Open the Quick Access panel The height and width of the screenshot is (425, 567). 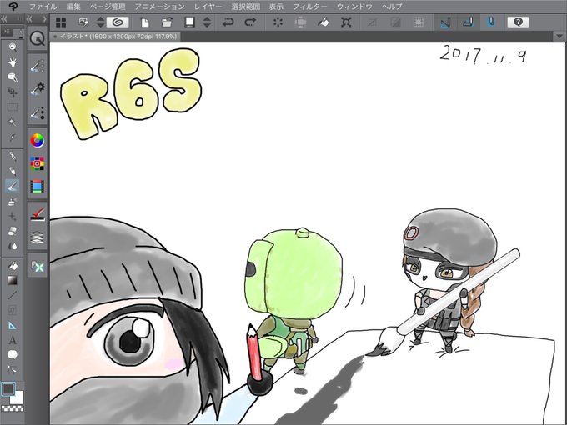[37, 38]
